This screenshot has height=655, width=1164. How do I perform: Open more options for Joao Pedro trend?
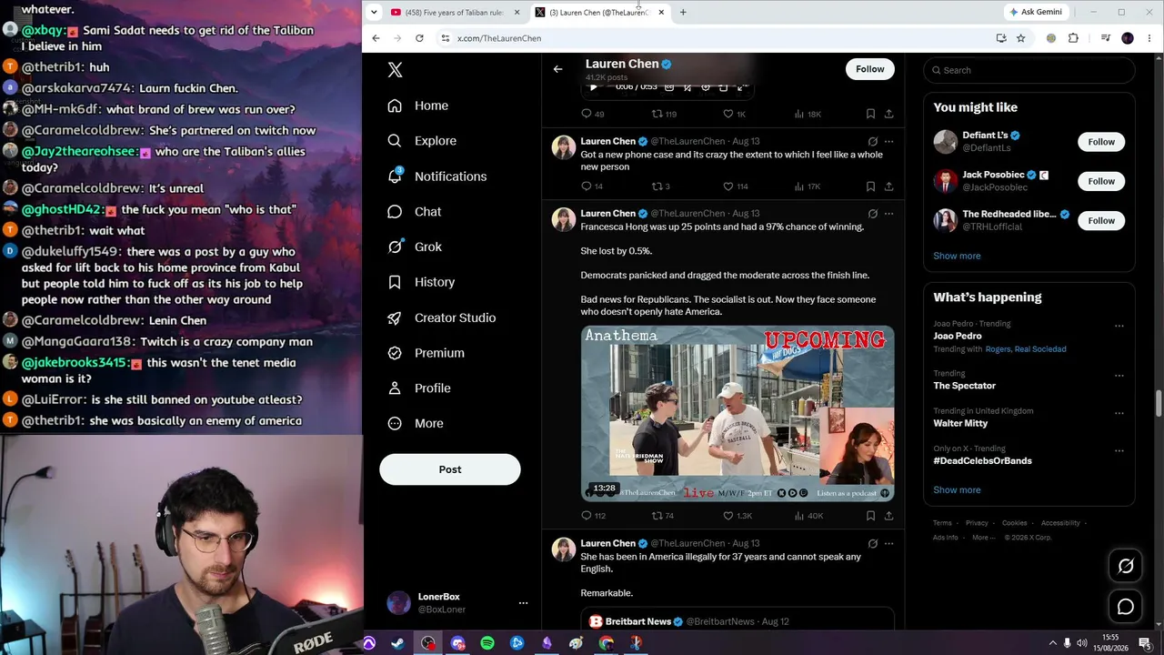point(1119,326)
